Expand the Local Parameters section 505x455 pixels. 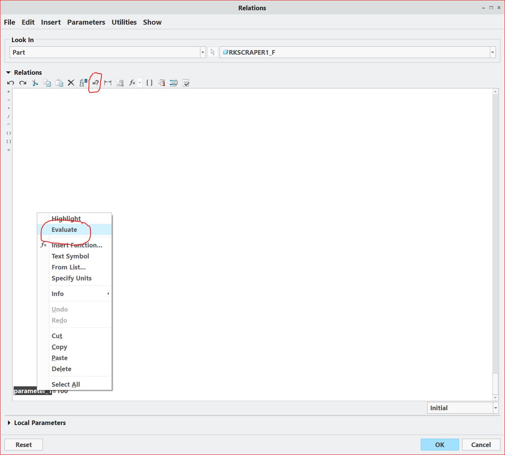coord(9,422)
